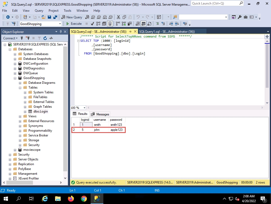The width and height of the screenshot is (271, 204).
Task: Select the dbo.Login table
Action: click(x=40, y=111)
